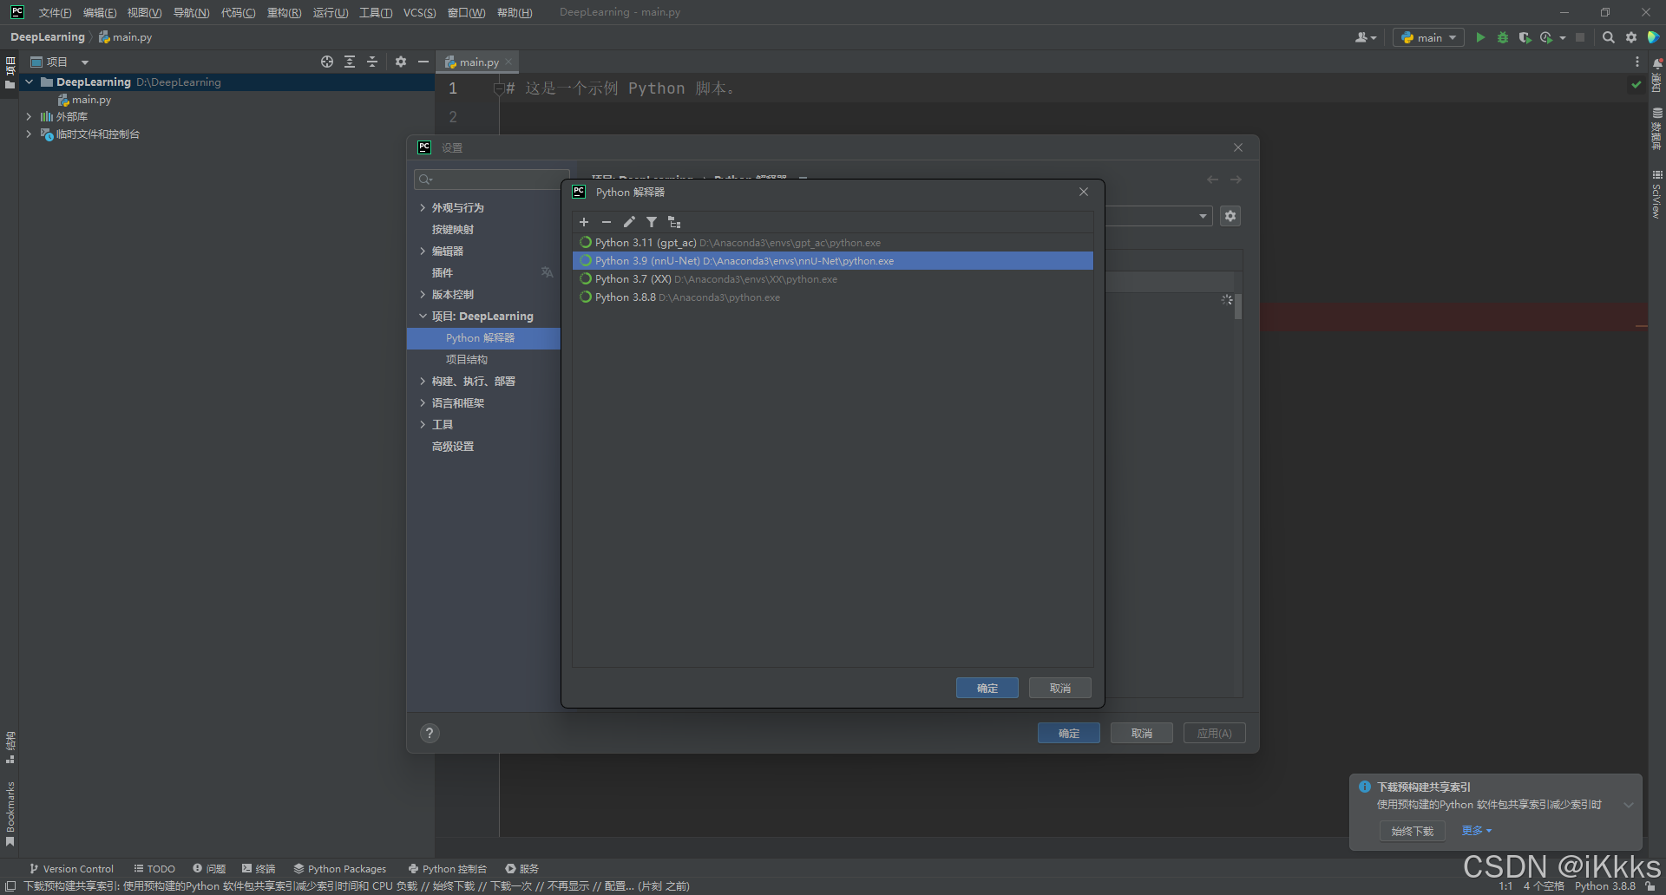Image resolution: width=1666 pixels, height=895 pixels.
Task: Click 确定 in the 设置 dialog
Action: click(1069, 733)
